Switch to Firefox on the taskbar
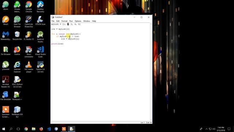This screenshot has width=234, height=132. coord(41,129)
